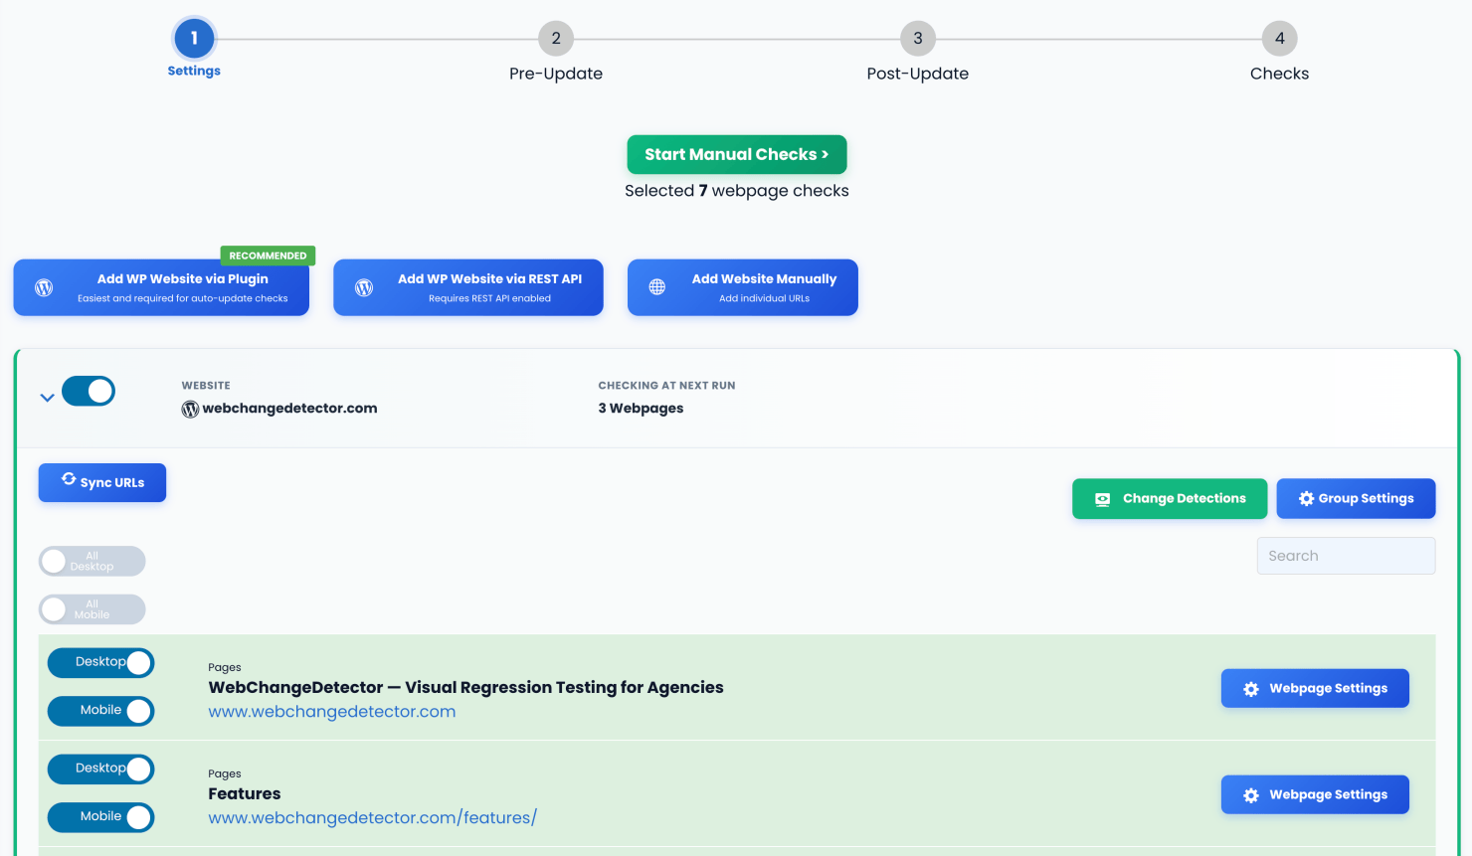Click the gear icon on Group Settings

[1306, 498]
